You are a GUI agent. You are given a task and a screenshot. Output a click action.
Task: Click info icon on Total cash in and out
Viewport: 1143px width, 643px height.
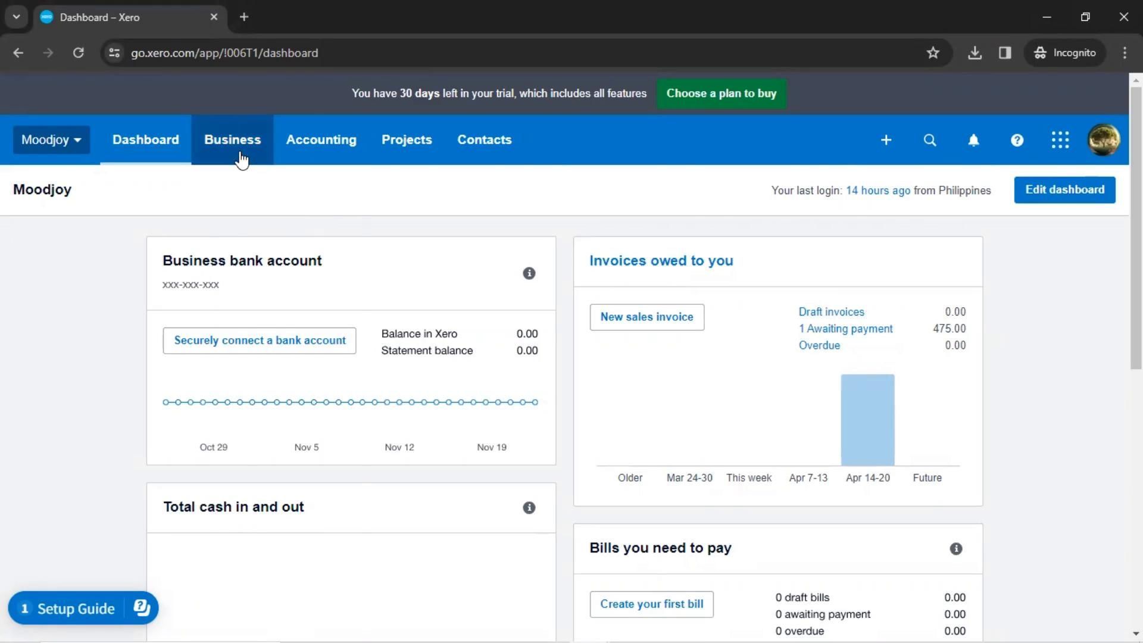click(x=529, y=508)
